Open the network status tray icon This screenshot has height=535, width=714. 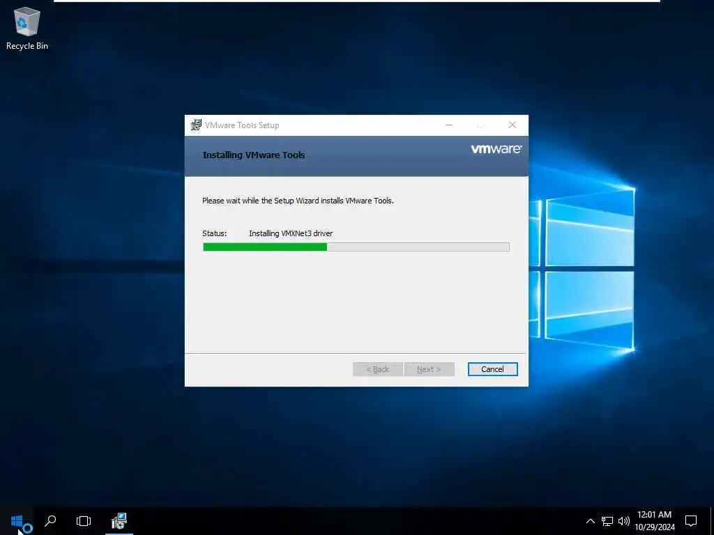[607, 521]
